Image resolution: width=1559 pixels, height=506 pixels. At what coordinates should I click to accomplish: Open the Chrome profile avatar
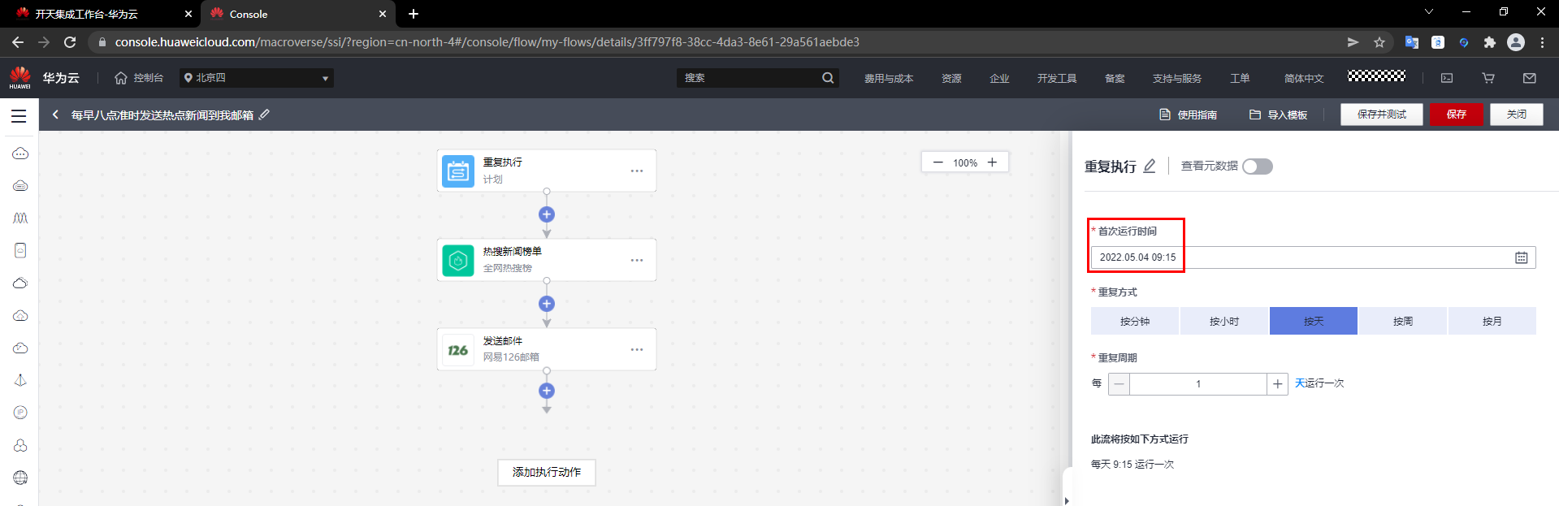pyautogui.click(x=1516, y=42)
